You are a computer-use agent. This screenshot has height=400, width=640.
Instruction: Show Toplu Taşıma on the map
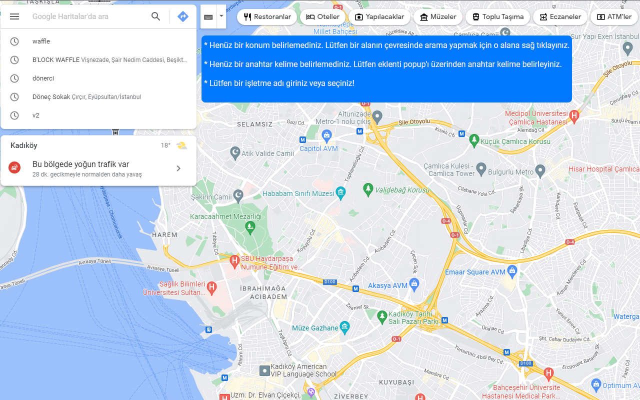pos(497,16)
